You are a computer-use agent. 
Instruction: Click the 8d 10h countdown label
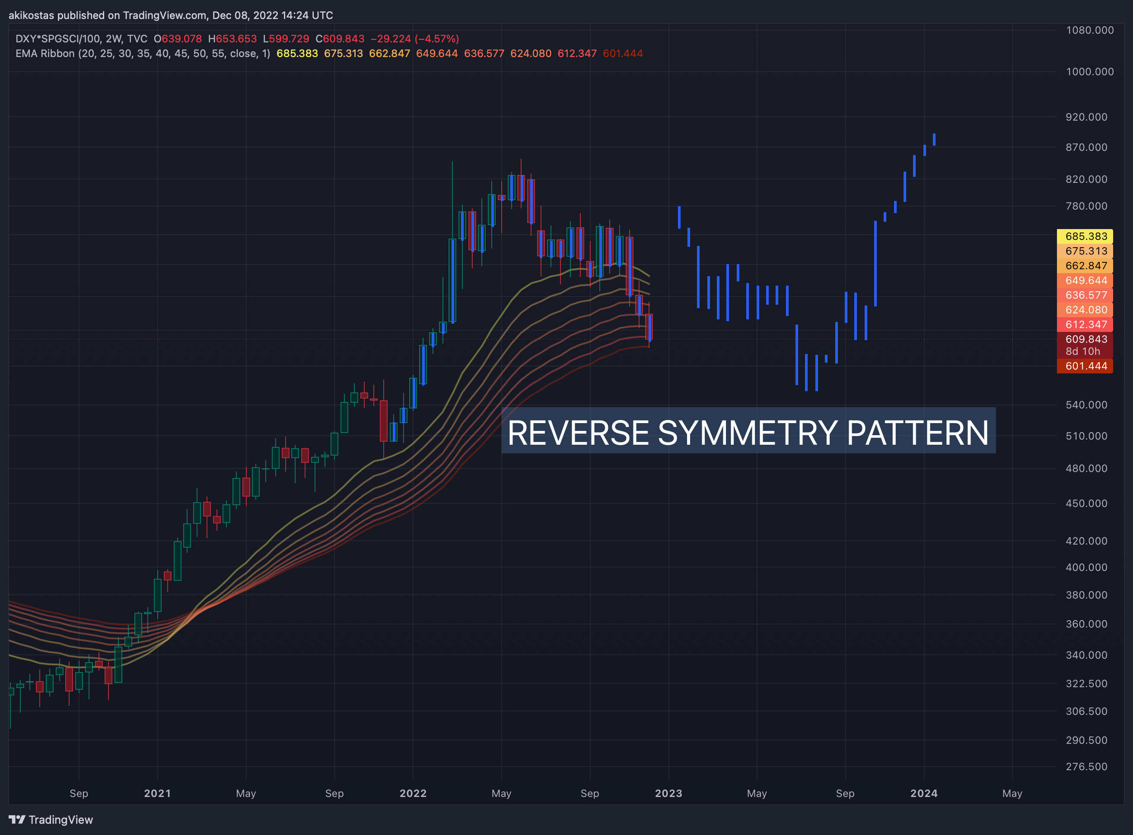tap(1082, 351)
